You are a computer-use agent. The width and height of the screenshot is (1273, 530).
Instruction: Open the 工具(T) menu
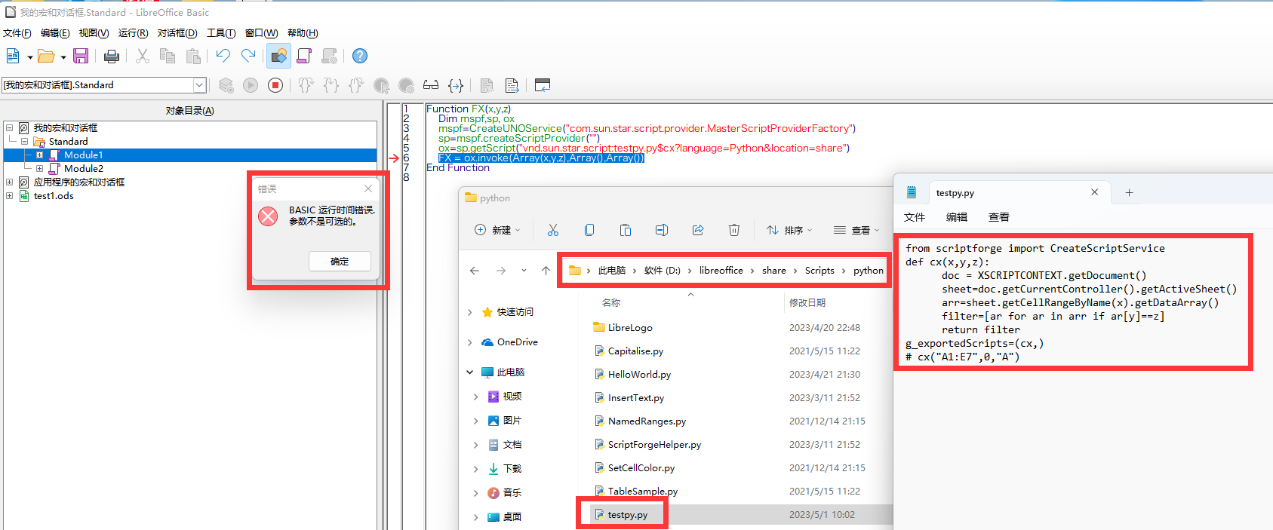[x=221, y=33]
